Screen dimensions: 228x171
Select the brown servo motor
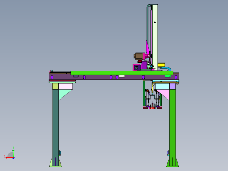click(139, 56)
